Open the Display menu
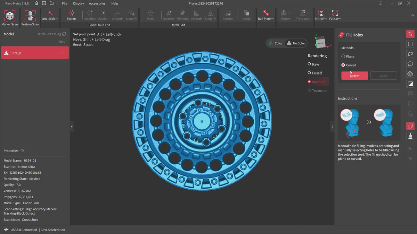417x234 pixels. point(78,3)
